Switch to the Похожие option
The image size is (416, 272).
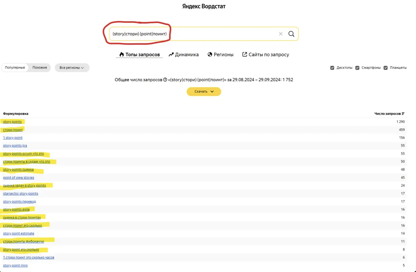pos(40,67)
